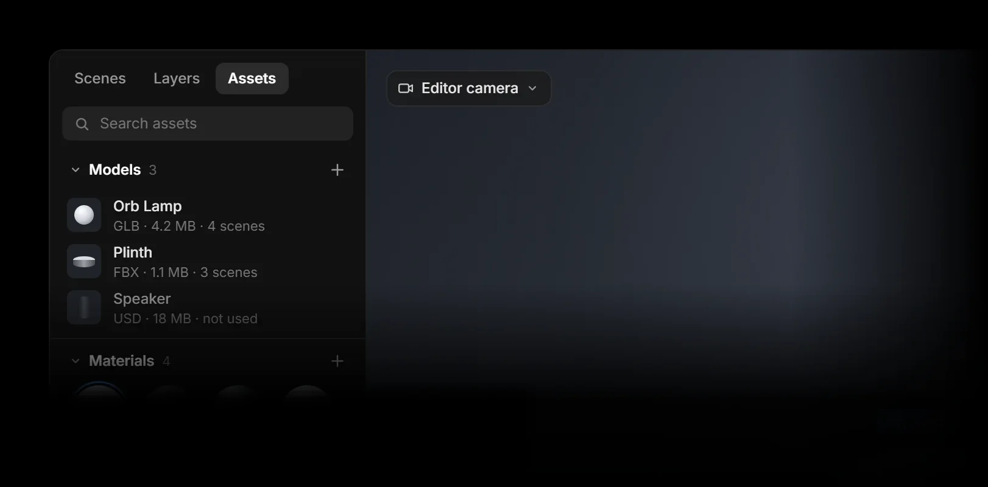988x487 pixels.
Task: Click the Search assets input field
Action: point(208,124)
